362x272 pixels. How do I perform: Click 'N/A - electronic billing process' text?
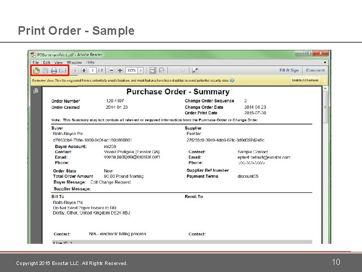[118, 234]
